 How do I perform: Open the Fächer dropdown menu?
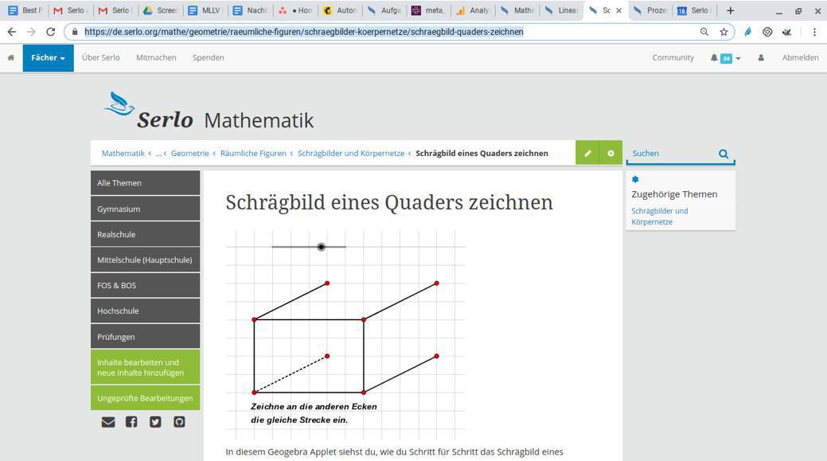click(48, 57)
